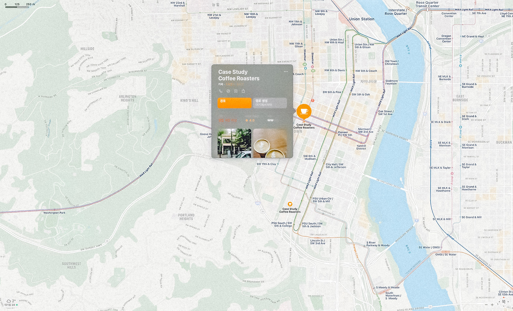Open the more options ellipsis on the place card

pyautogui.click(x=286, y=72)
